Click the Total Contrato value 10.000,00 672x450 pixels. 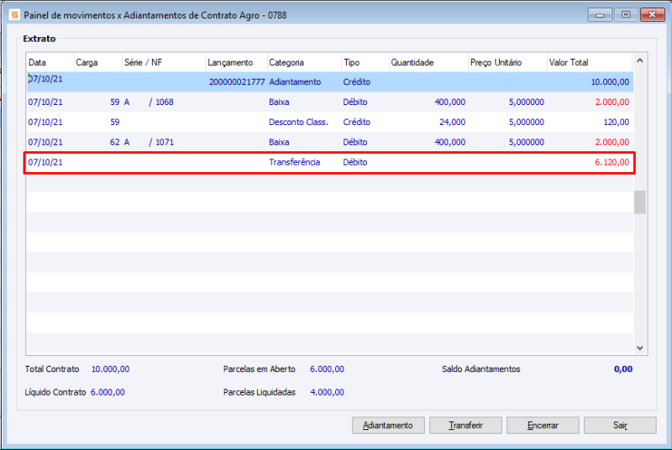tap(111, 369)
